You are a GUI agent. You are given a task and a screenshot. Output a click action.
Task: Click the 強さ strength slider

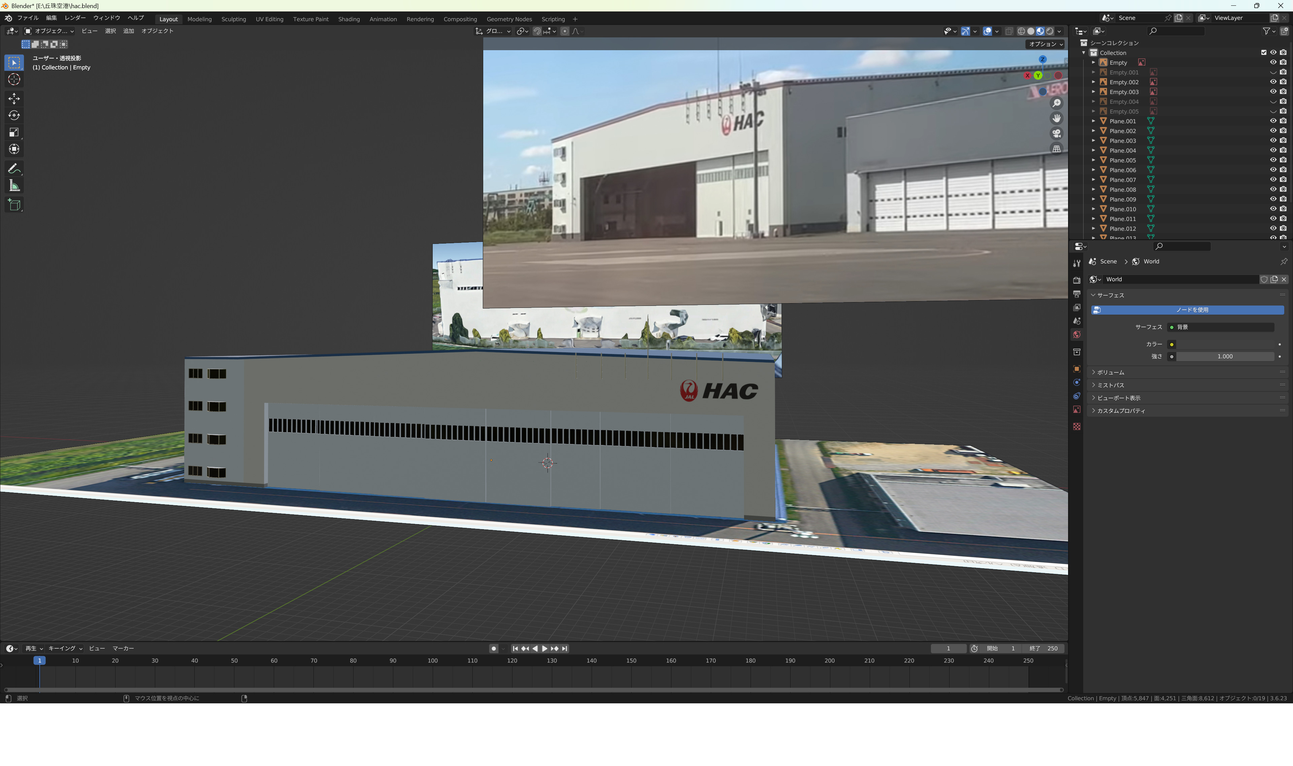point(1225,357)
